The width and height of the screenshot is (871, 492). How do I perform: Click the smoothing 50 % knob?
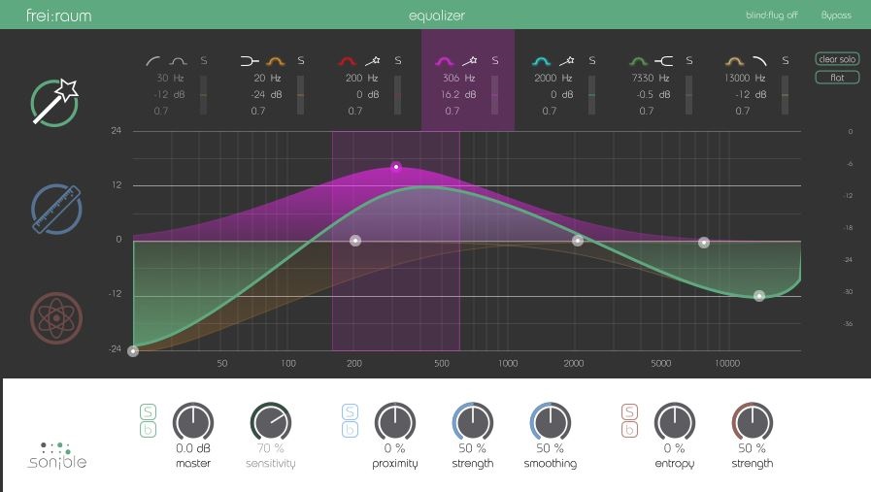550,422
